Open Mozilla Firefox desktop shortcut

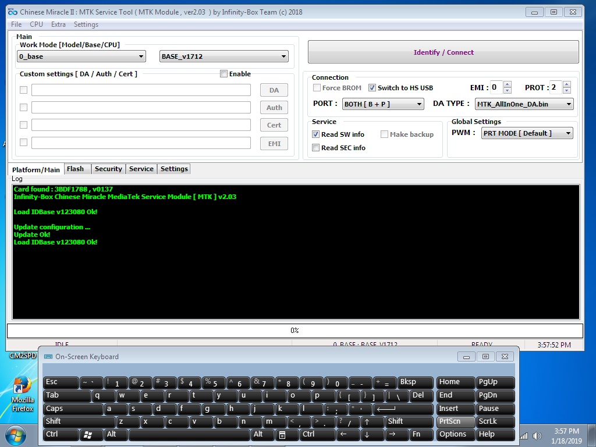[23, 394]
